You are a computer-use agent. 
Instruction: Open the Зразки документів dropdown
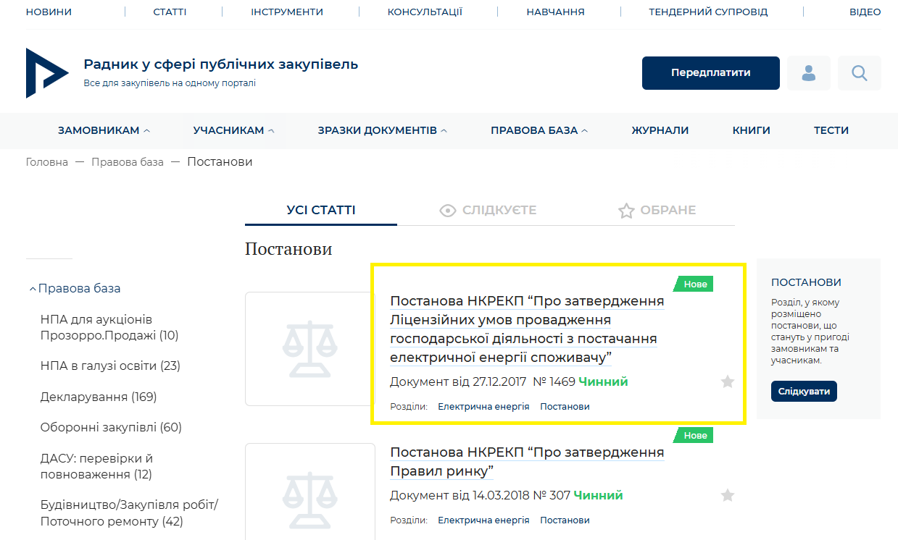click(382, 131)
